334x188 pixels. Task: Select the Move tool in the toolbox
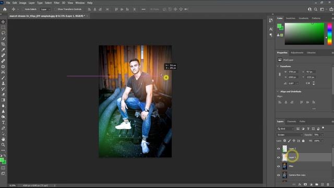click(x=3, y=22)
